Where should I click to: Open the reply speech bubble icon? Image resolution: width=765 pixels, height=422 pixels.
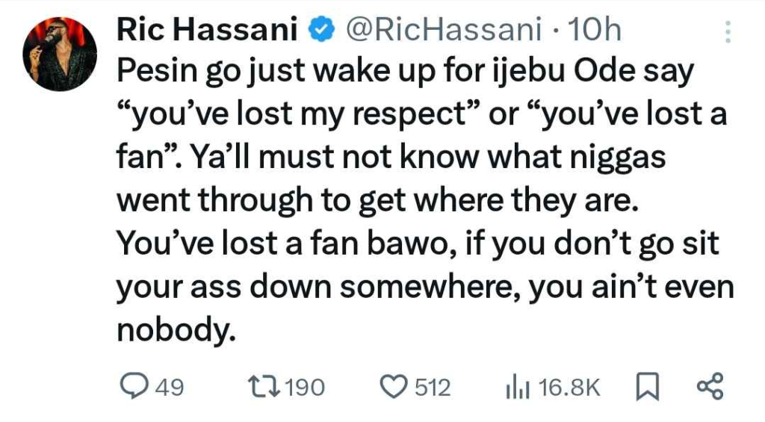(x=135, y=387)
